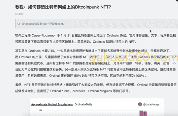
Task: Click 'ordrocks' project name
Action: (x=79, y=91)
